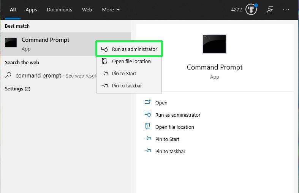This screenshot has height=193, width=299.
Task: Open the feedback person icon
Action: pos(270,9)
